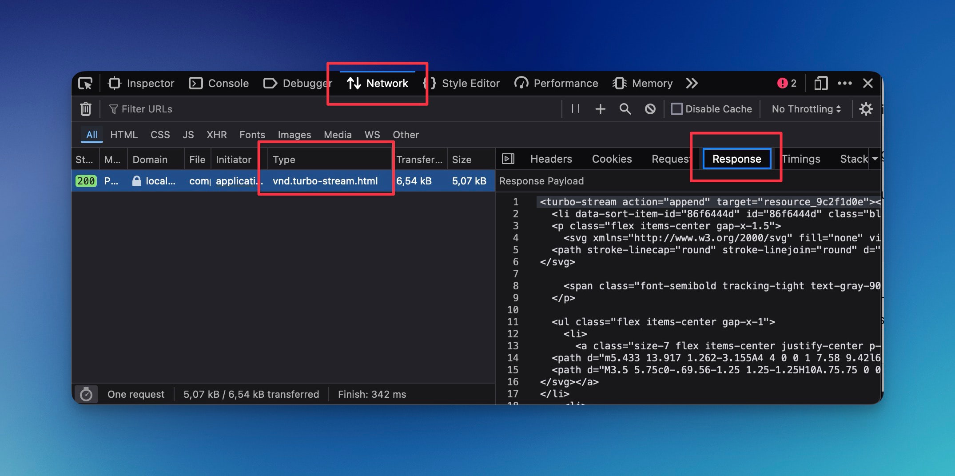Toggle responsive design mode icon
This screenshot has height=476, width=955.
(x=820, y=84)
